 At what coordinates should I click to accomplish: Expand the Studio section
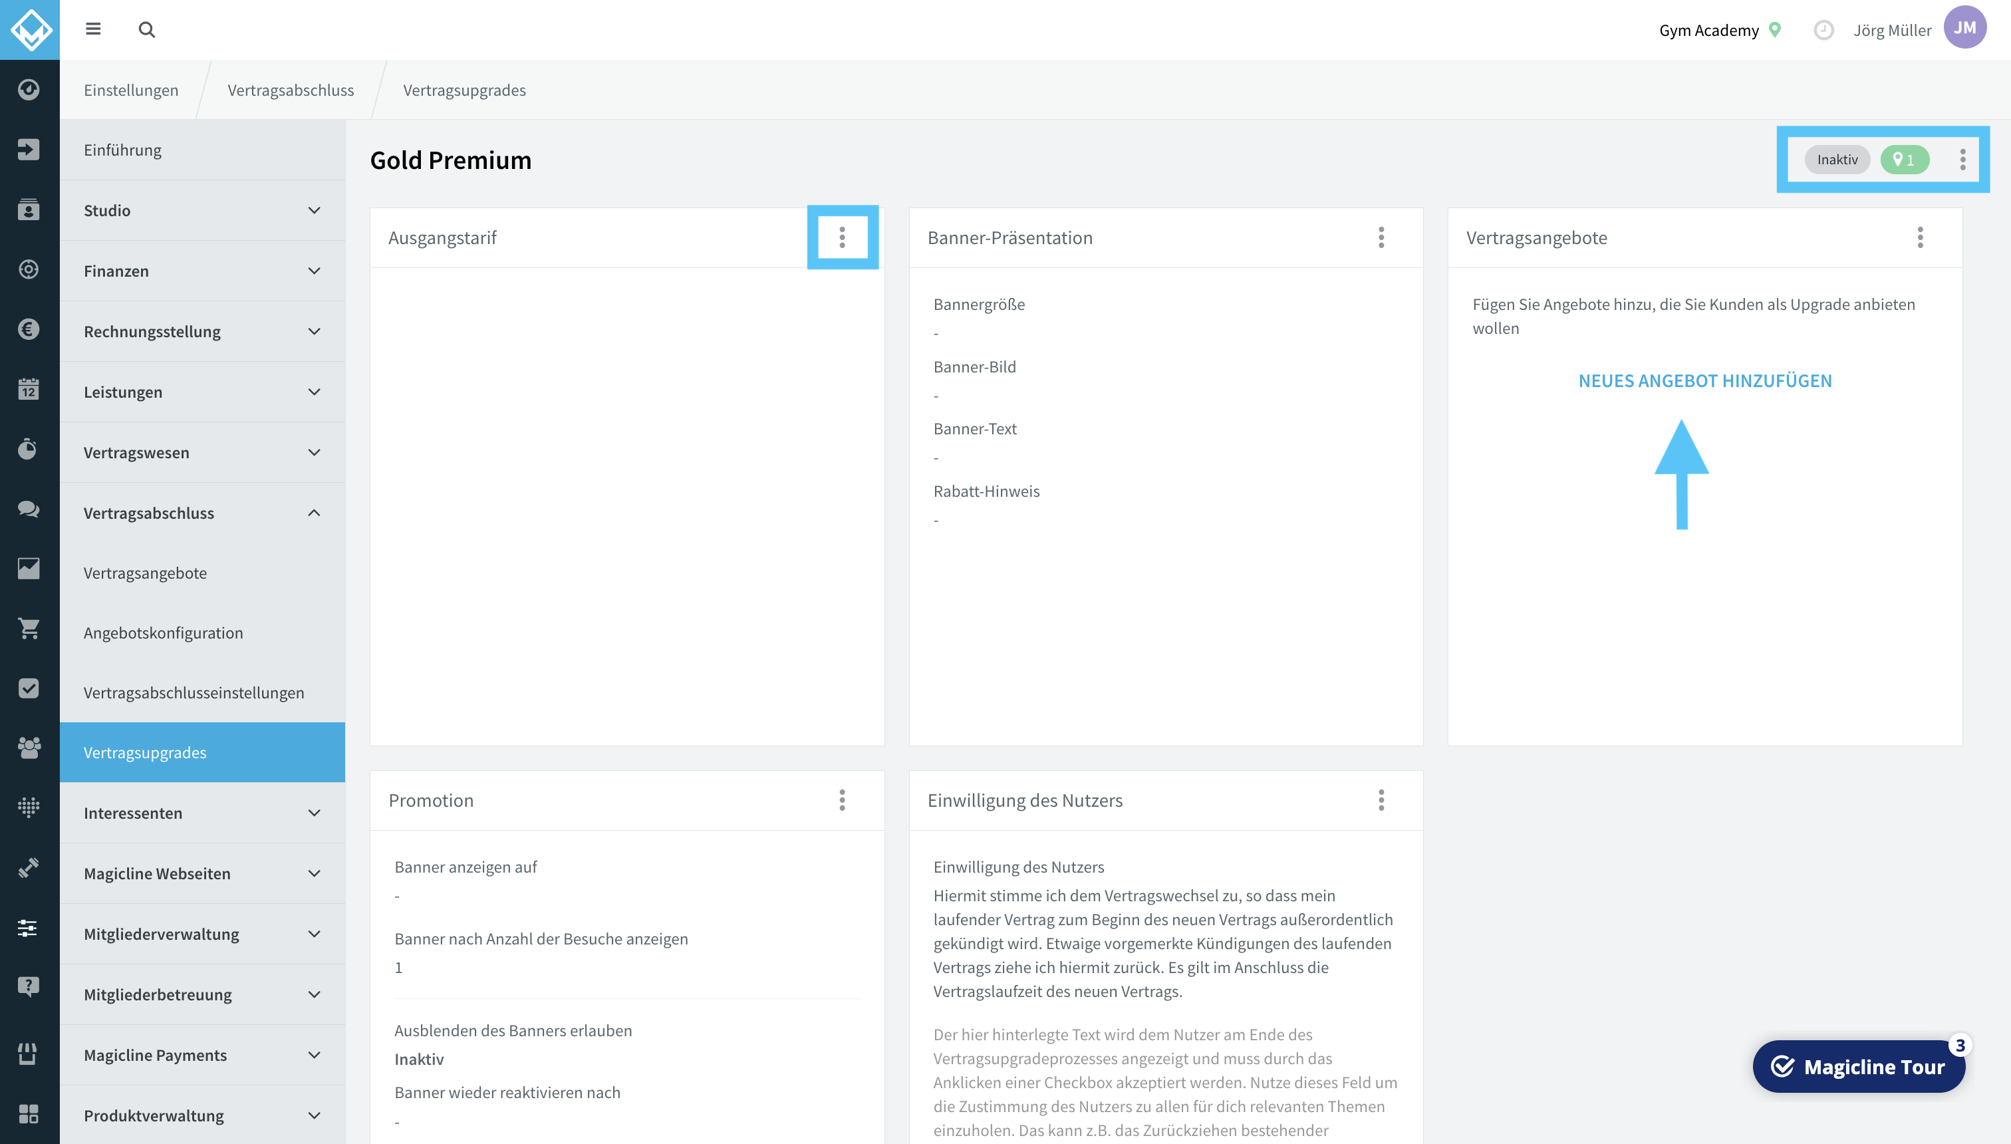[203, 210]
